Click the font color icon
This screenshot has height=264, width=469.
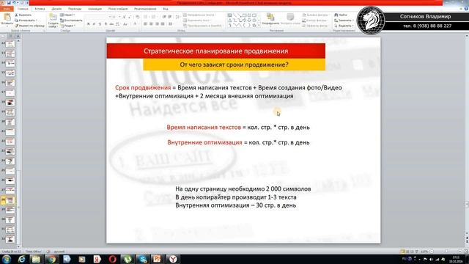pyautogui.click(x=135, y=24)
